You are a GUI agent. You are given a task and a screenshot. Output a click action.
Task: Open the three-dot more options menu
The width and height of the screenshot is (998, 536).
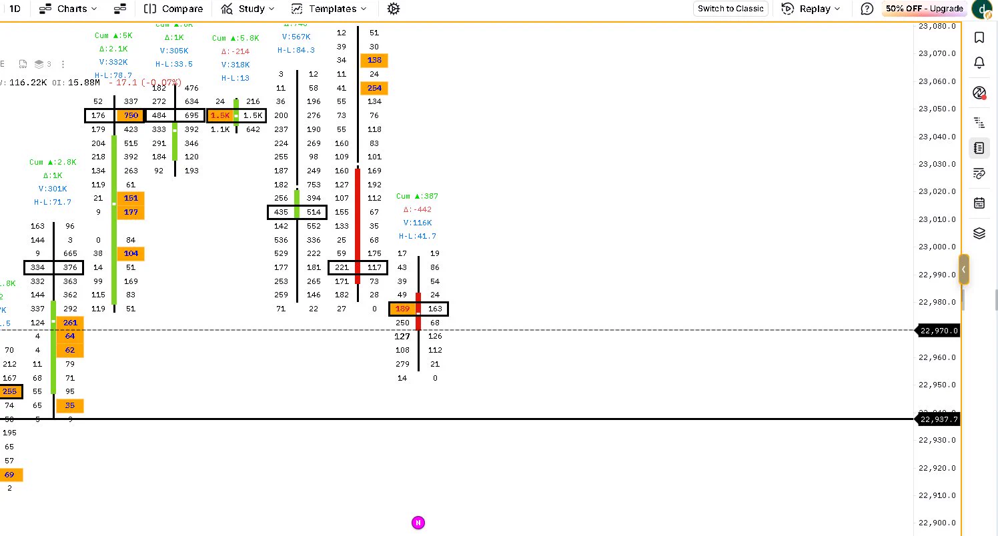(x=63, y=64)
